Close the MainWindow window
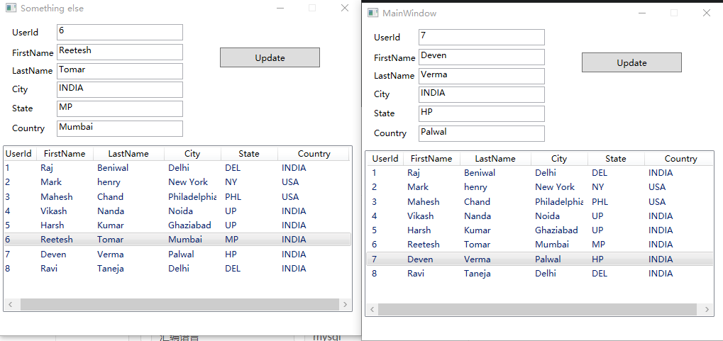This screenshot has width=723, height=341. [x=707, y=13]
